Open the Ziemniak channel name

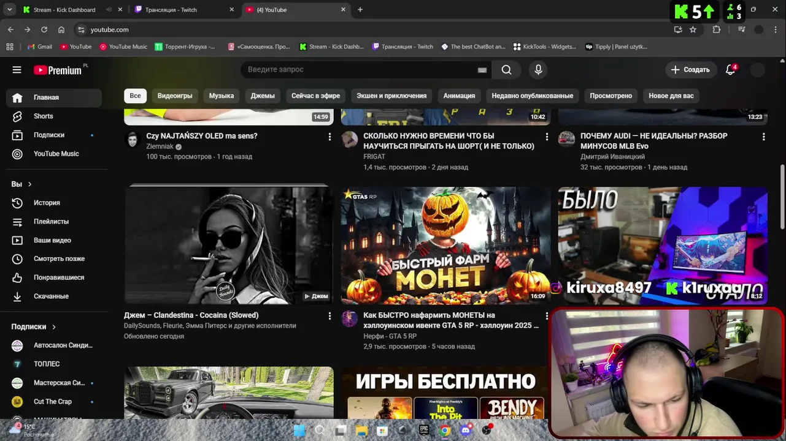pyautogui.click(x=160, y=146)
